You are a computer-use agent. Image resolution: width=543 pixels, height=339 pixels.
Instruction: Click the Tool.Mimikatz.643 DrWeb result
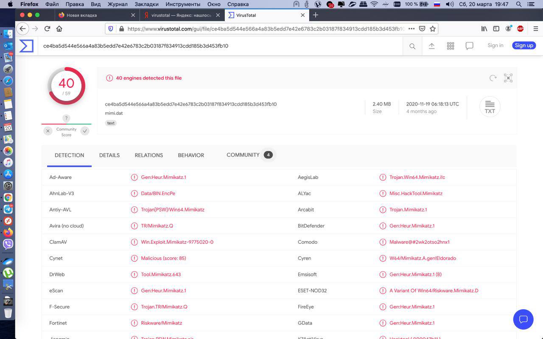coord(161,274)
